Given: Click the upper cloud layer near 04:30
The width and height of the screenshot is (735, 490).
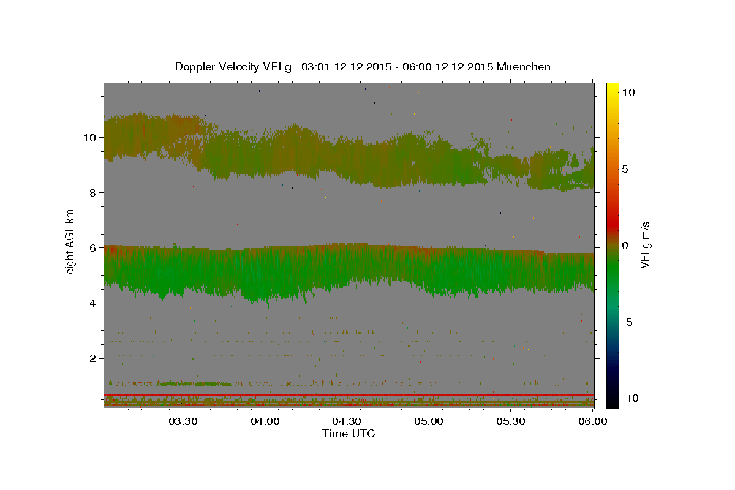Looking at the screenshot, I should 347,158.
